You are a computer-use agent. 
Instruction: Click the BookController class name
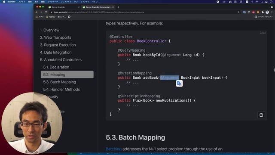[152, 41]
